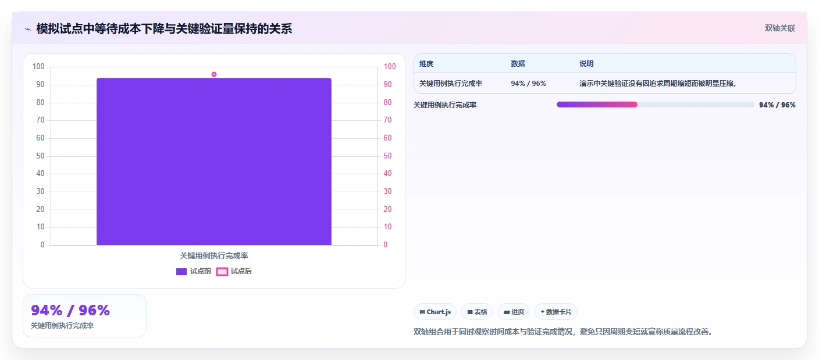Click the purple 试点前 bar in chart

coord(214,161)
